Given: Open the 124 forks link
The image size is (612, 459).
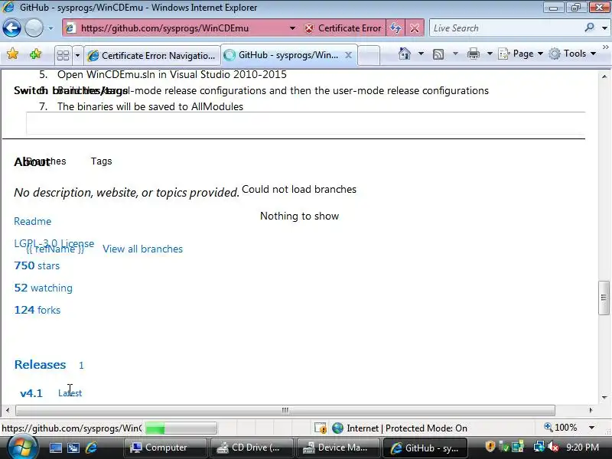Looking at the screenshot, I should [37, 310].
